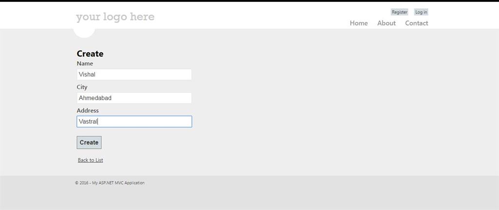Go to the Home menu item
499x210 pixels.
tap(359, 23)
